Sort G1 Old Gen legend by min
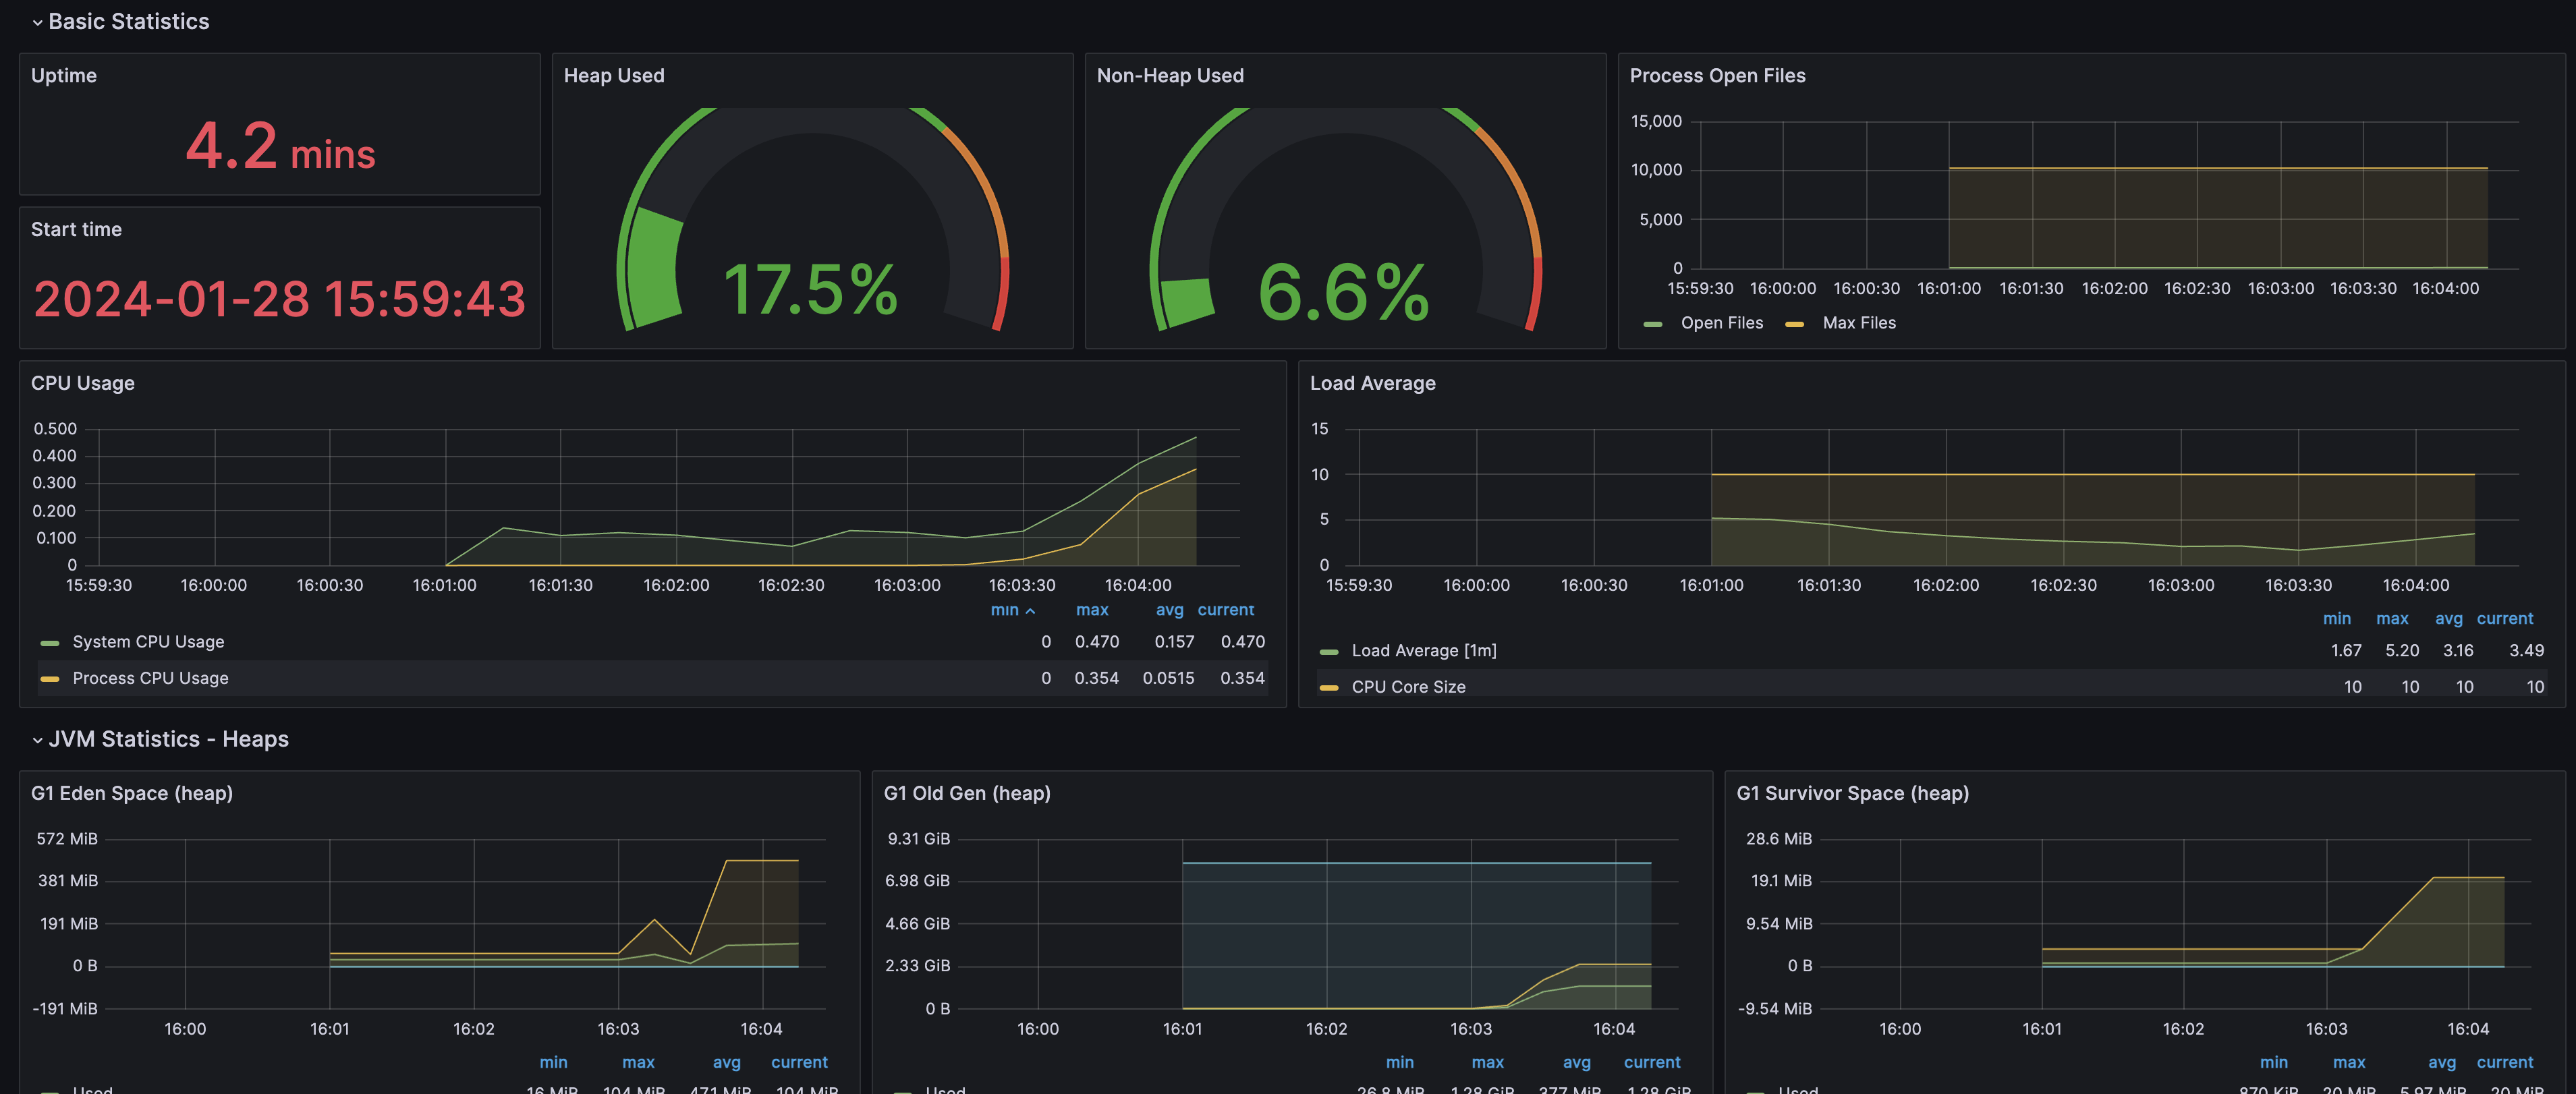Viewport: 2576px width, 1094px height. coord(1399,1063)
